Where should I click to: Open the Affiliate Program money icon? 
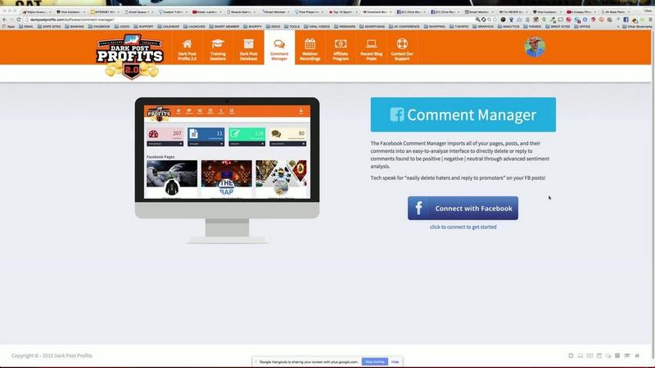341,43
